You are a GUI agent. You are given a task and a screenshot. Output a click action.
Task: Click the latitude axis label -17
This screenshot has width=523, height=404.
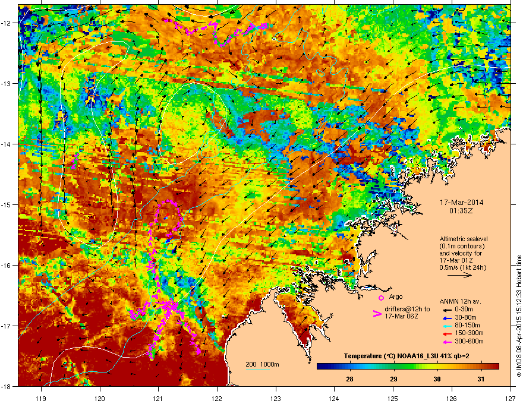pyautogui.click(x=6, y=326)
